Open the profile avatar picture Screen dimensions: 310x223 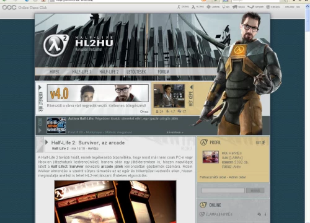point(211,157)
